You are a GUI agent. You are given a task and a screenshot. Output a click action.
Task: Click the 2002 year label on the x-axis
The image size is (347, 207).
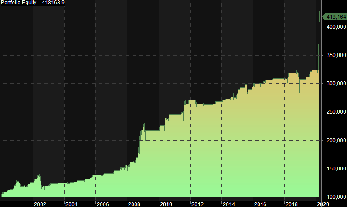coord(40,204)
